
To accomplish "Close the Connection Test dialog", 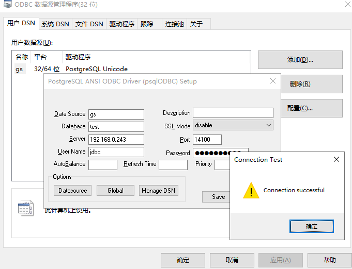I will tap(336, 160).
